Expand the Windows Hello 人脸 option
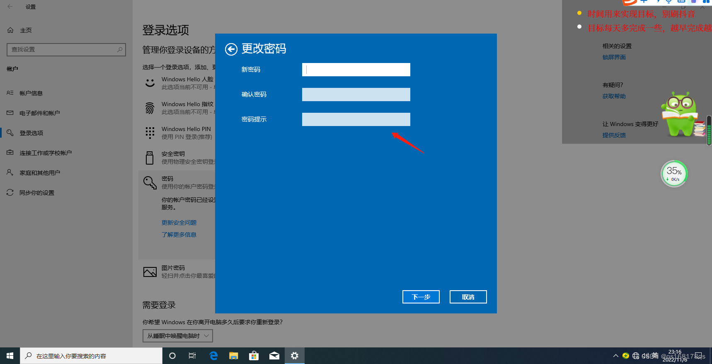The image size is (712, 364). pyautogui.click(x=179, y=83)
